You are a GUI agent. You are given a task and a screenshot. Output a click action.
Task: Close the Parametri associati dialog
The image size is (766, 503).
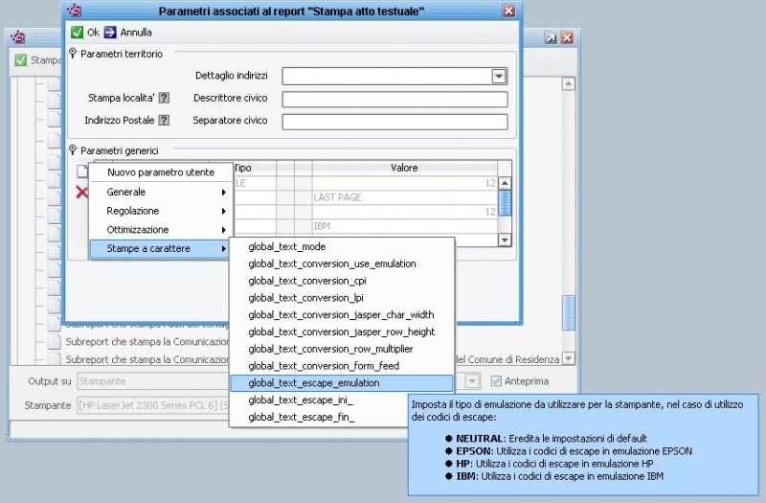point(508,11)
